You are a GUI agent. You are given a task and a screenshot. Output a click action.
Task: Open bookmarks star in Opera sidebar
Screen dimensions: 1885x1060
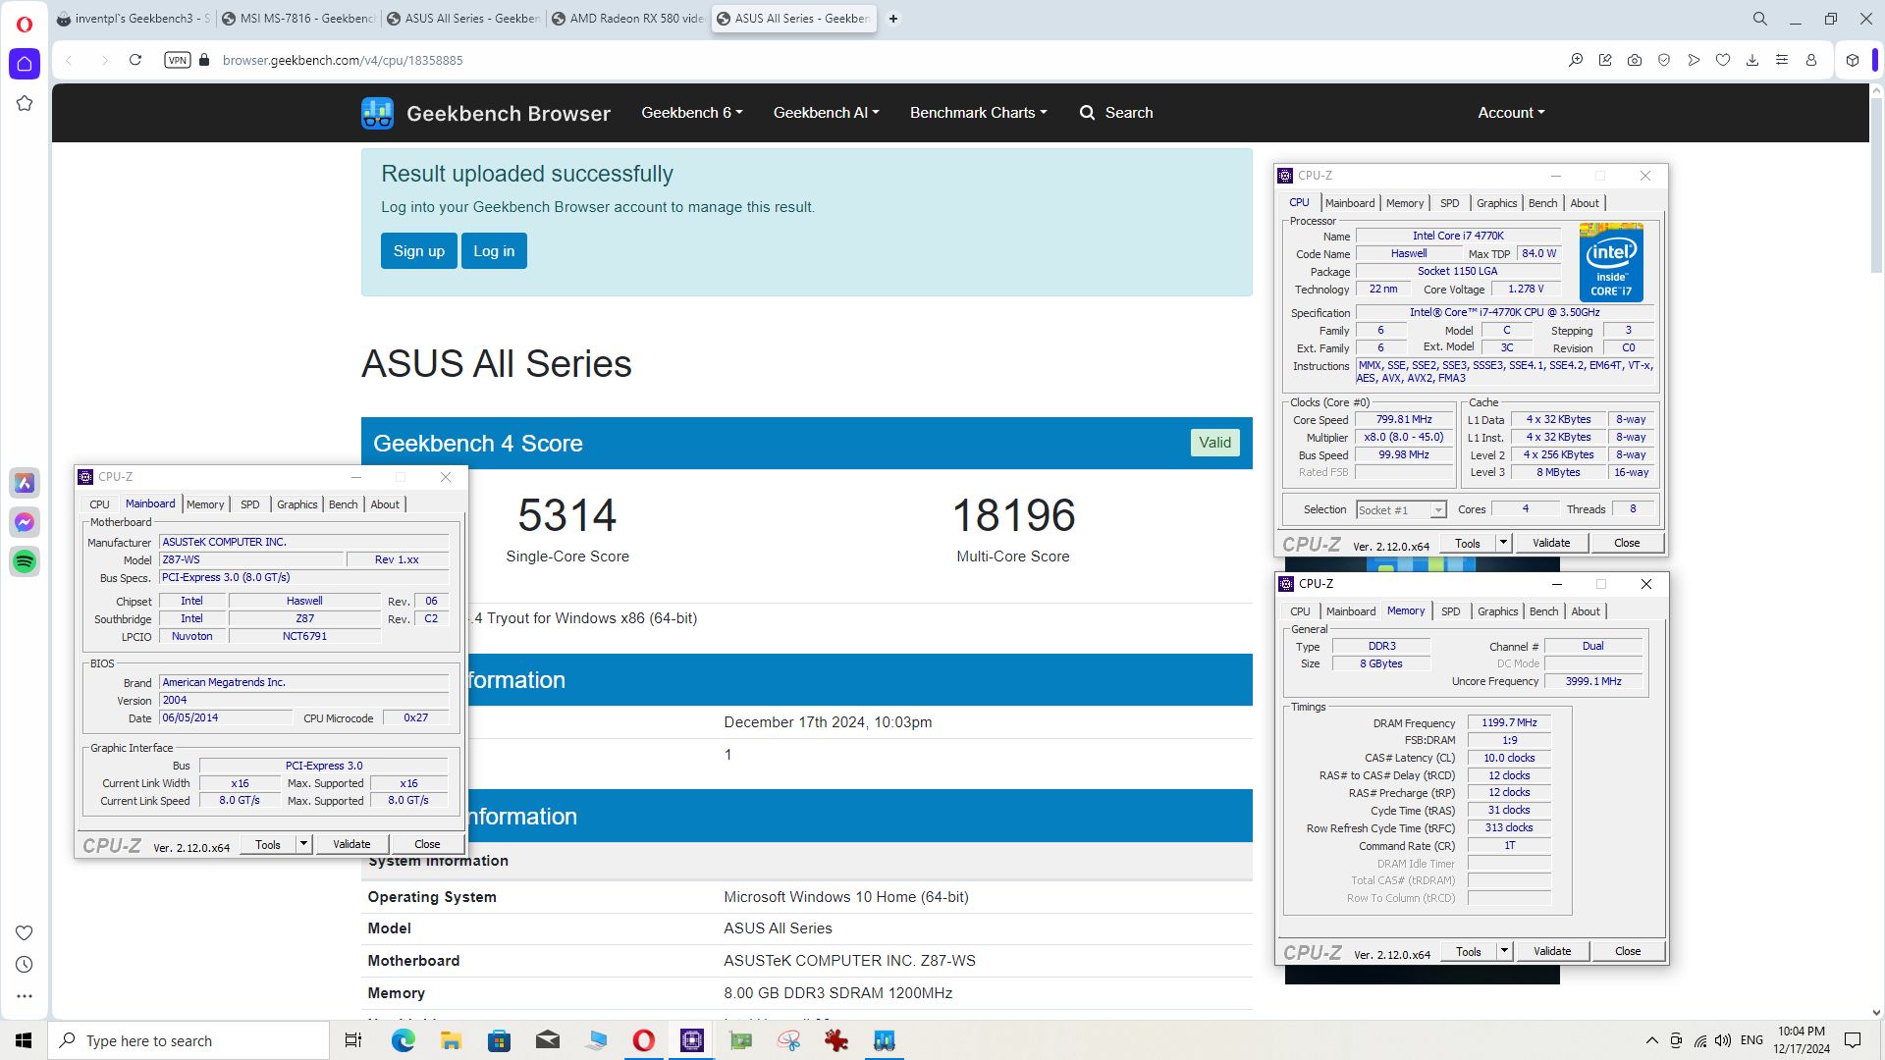coord(25,103)
